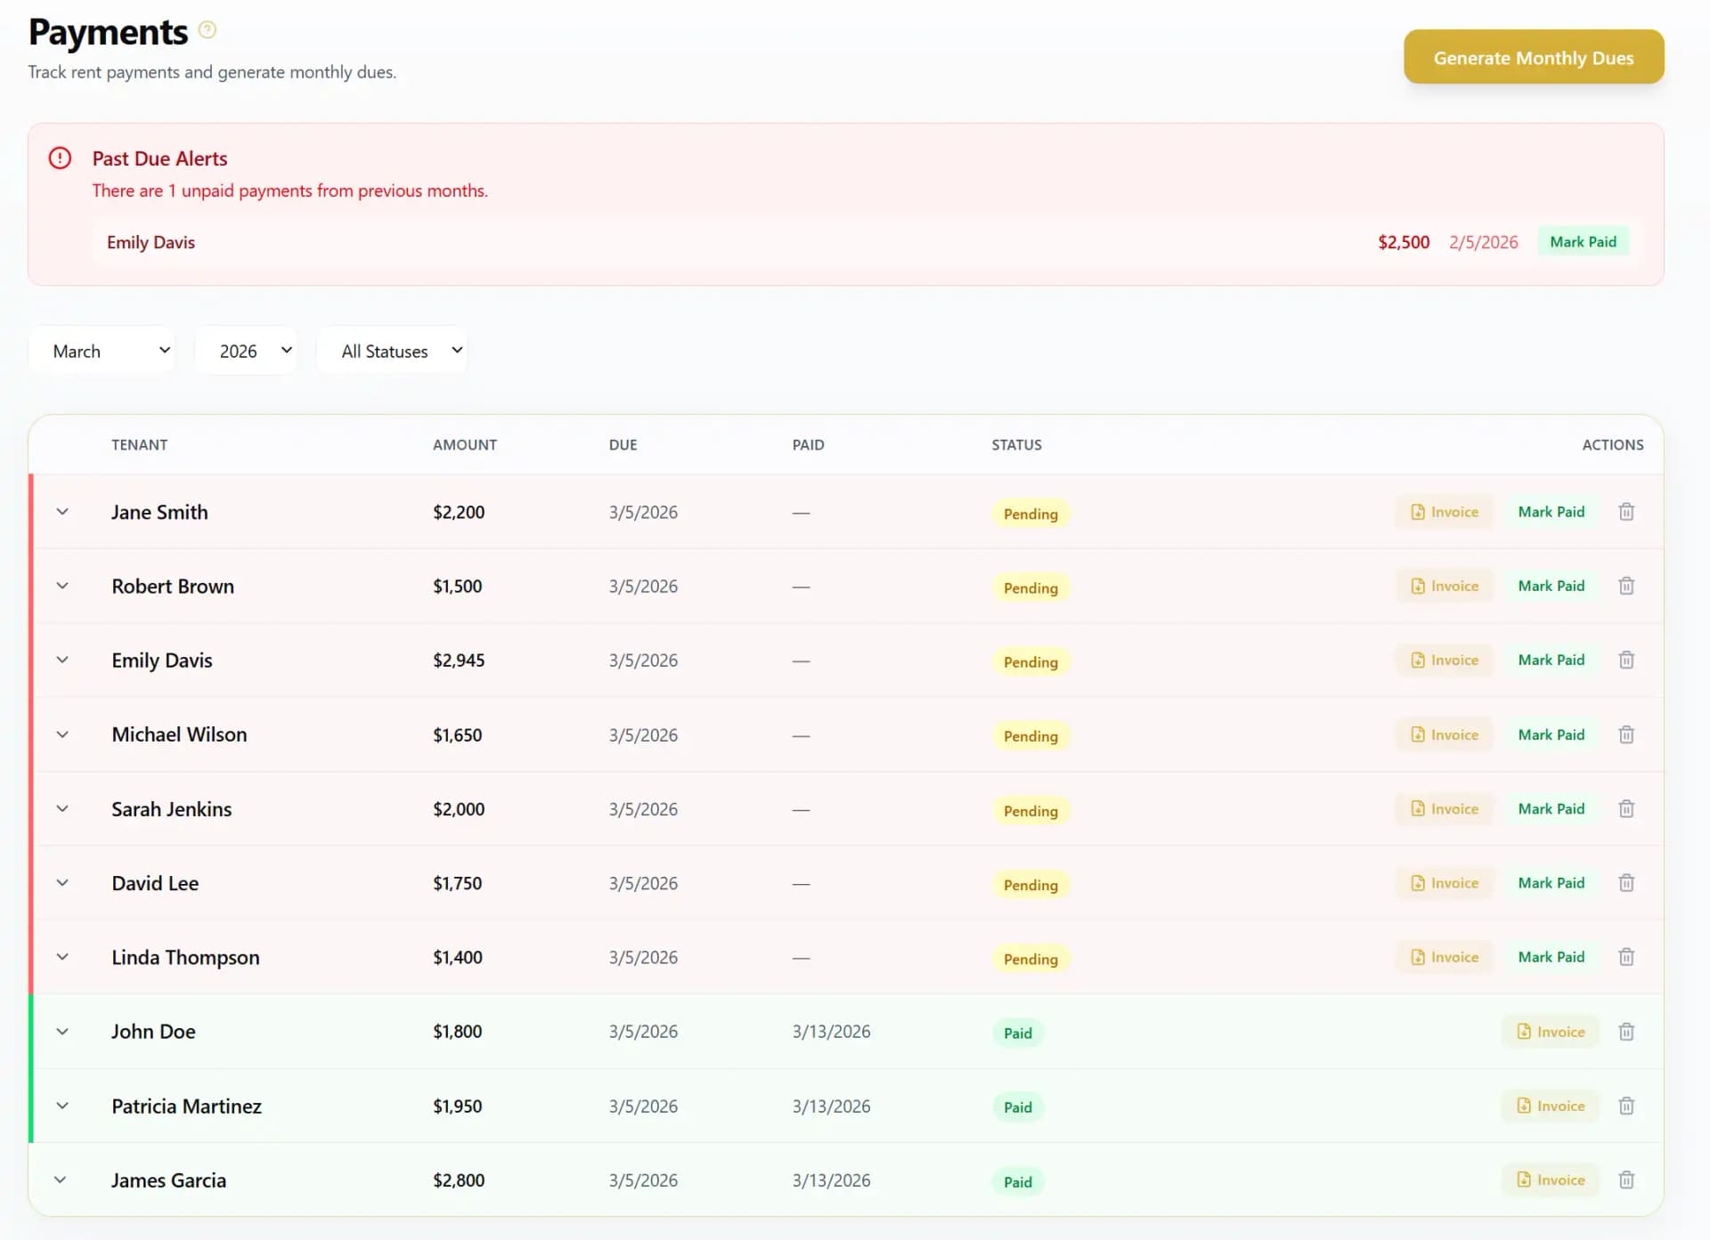
Task: Click the alert icon in Past Due Alerts
Action: tap(60, 158)
